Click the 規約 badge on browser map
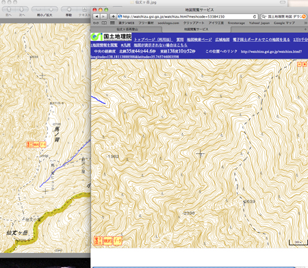308x268 pixels. (107, 241)
